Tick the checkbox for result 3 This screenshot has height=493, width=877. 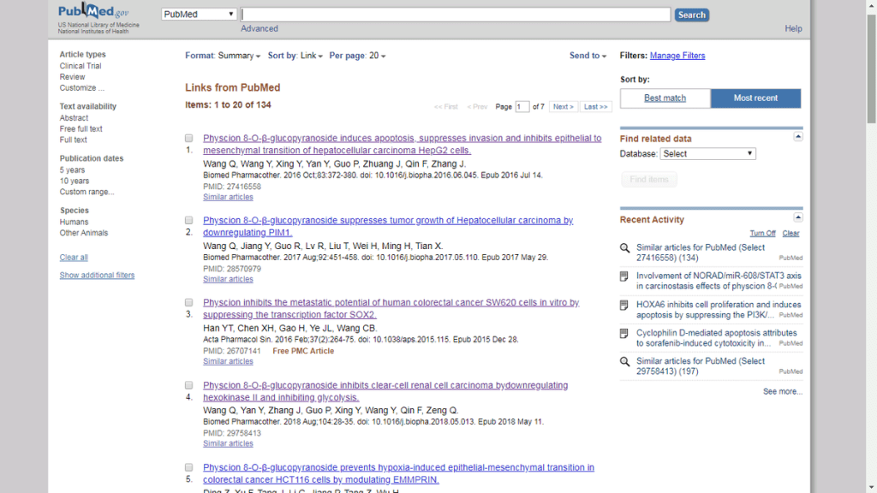[x=189, y=302]
